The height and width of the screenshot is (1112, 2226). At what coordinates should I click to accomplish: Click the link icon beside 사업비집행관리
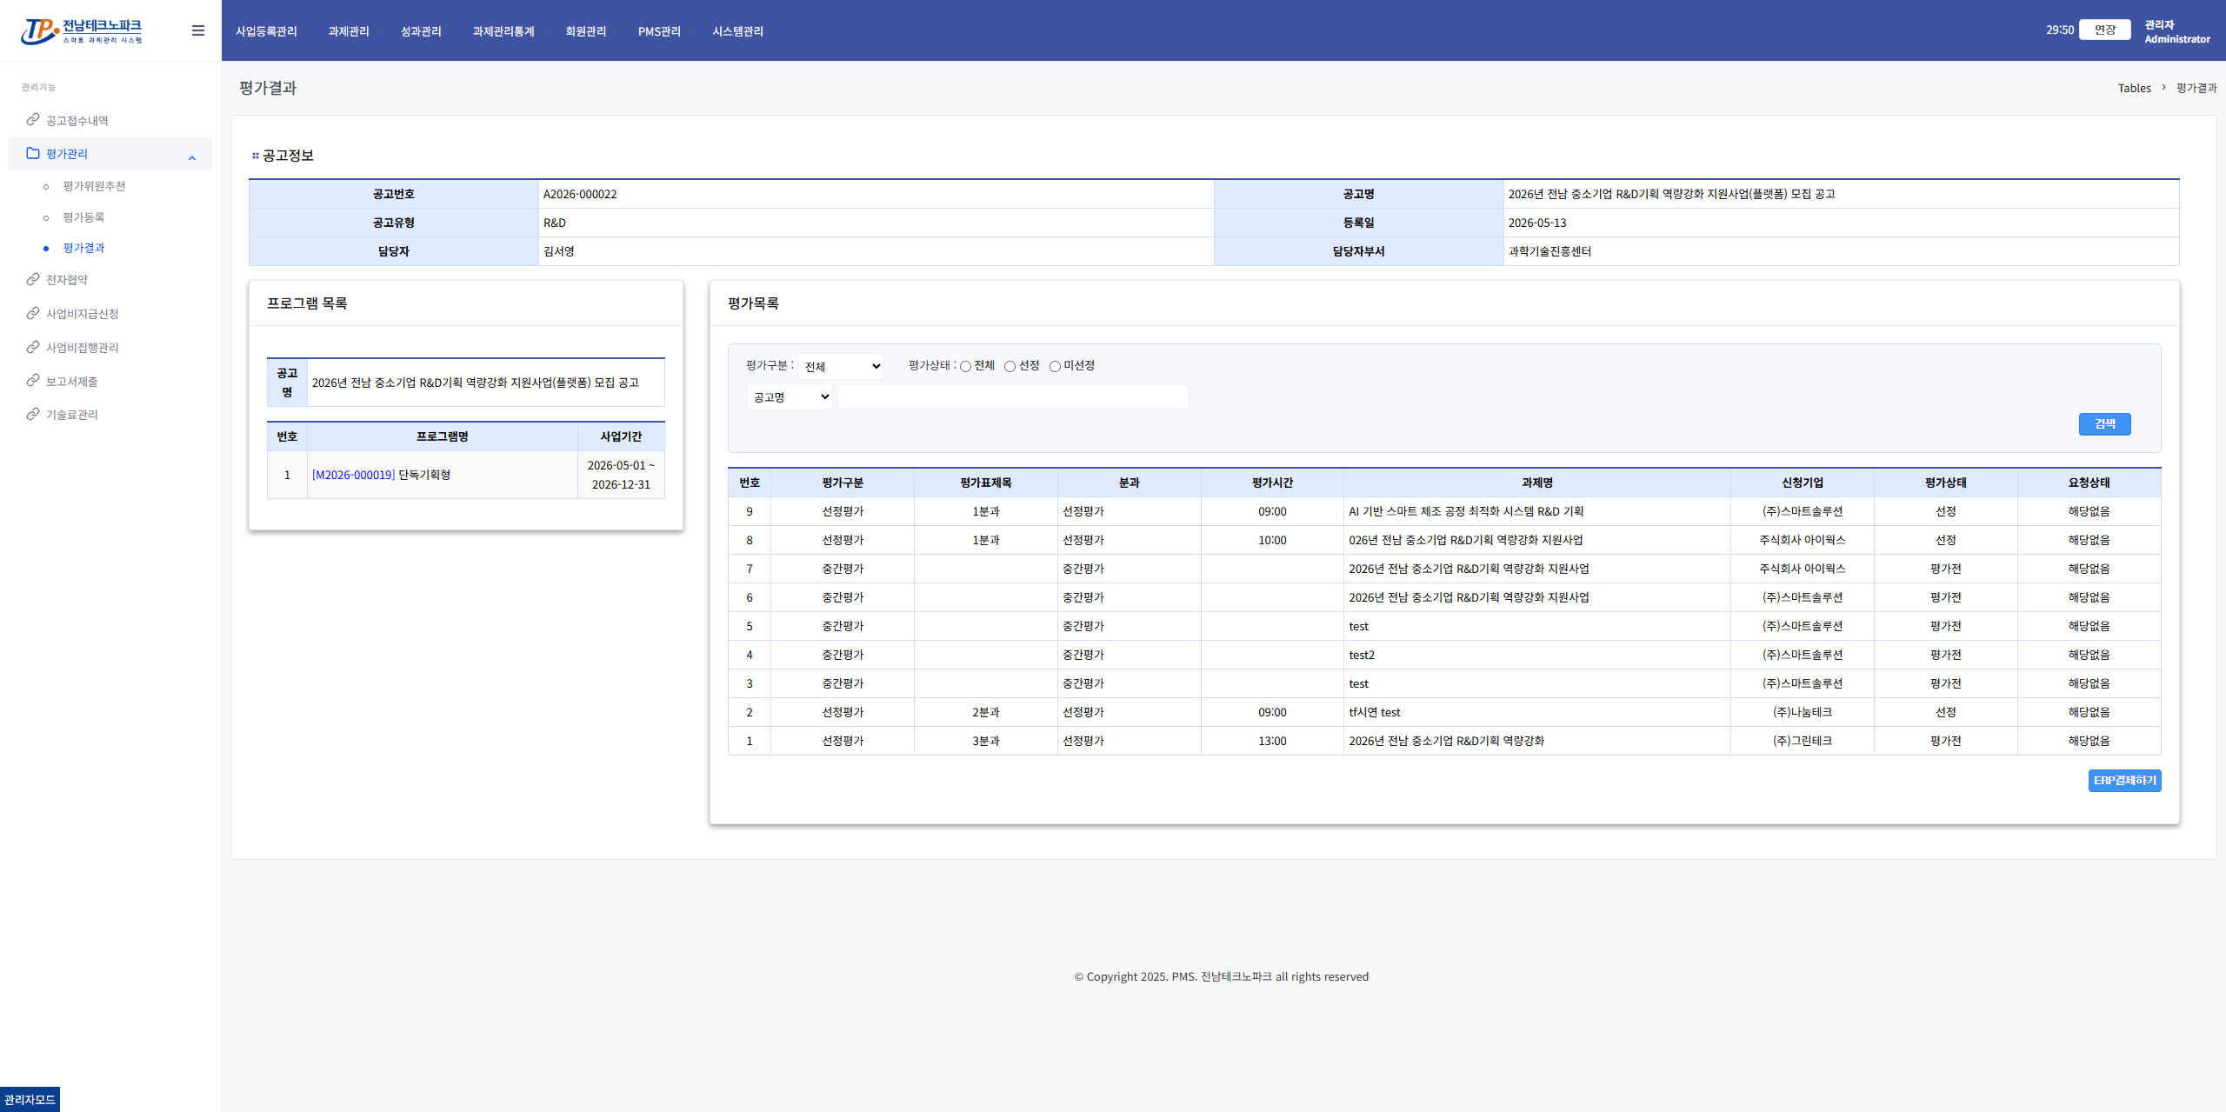pos(33,347)
